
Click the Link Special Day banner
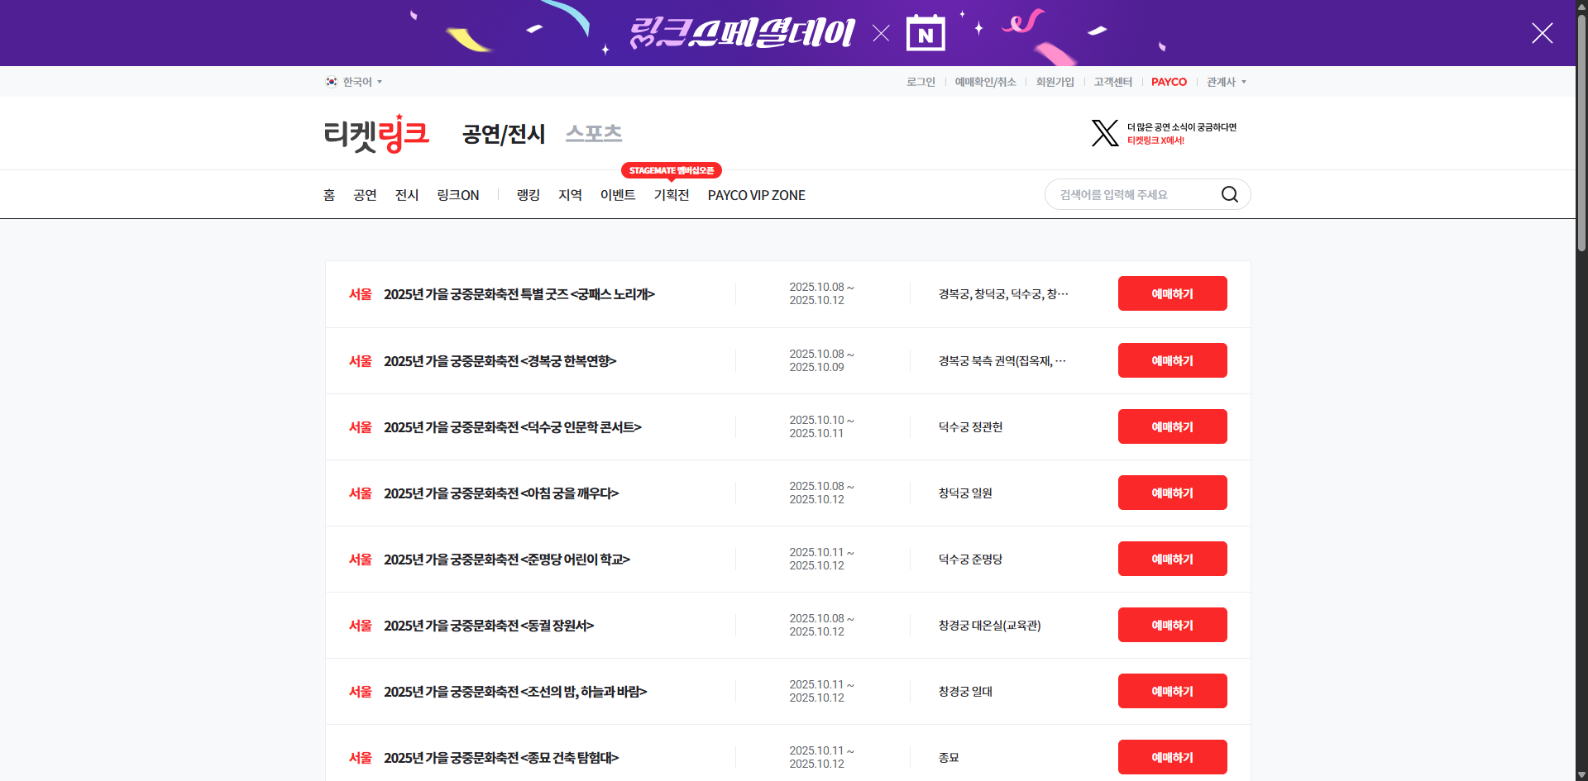786,33
